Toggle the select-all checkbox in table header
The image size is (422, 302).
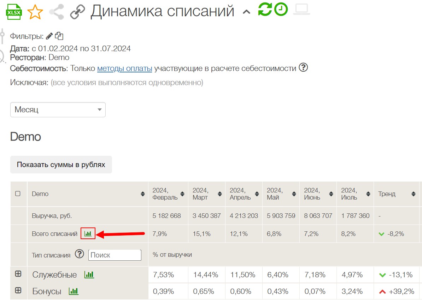18,194
